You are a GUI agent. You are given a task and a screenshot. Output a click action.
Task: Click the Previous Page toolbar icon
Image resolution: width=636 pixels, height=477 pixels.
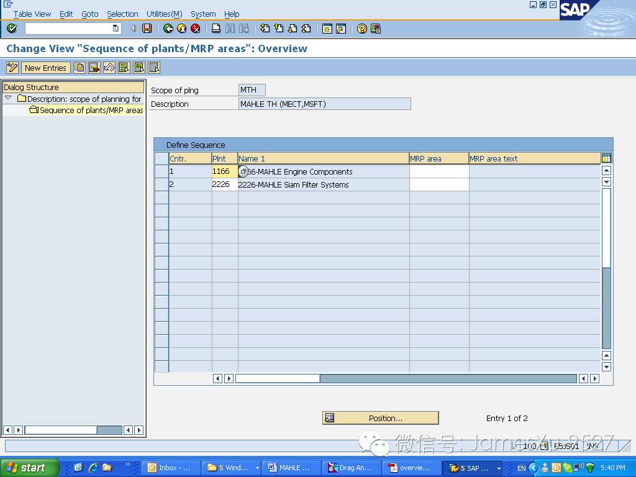(x=279, y=29)
